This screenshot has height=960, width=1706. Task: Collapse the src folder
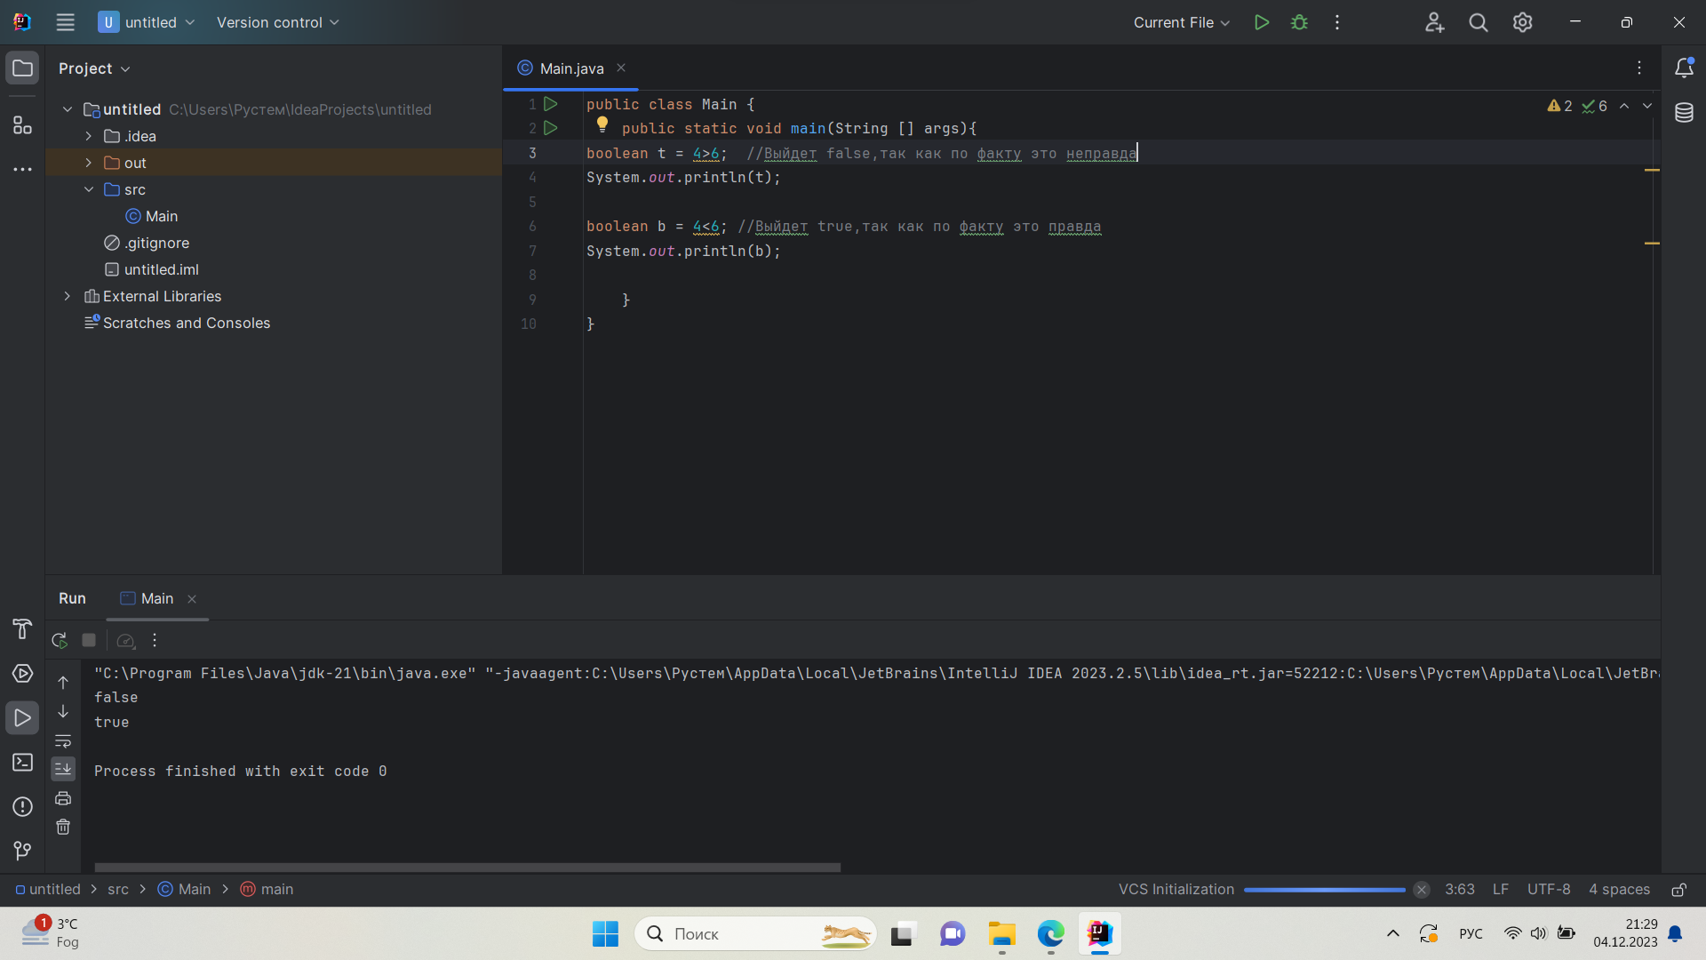point(89,189)
